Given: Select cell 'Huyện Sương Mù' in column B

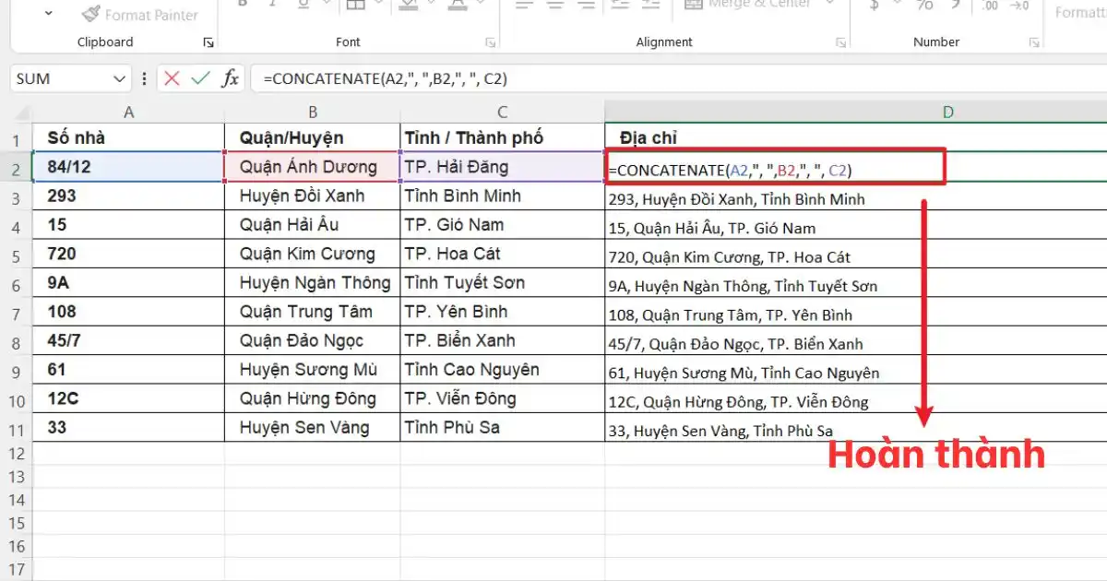Looking at the screenshot, I should coord(313,370).
